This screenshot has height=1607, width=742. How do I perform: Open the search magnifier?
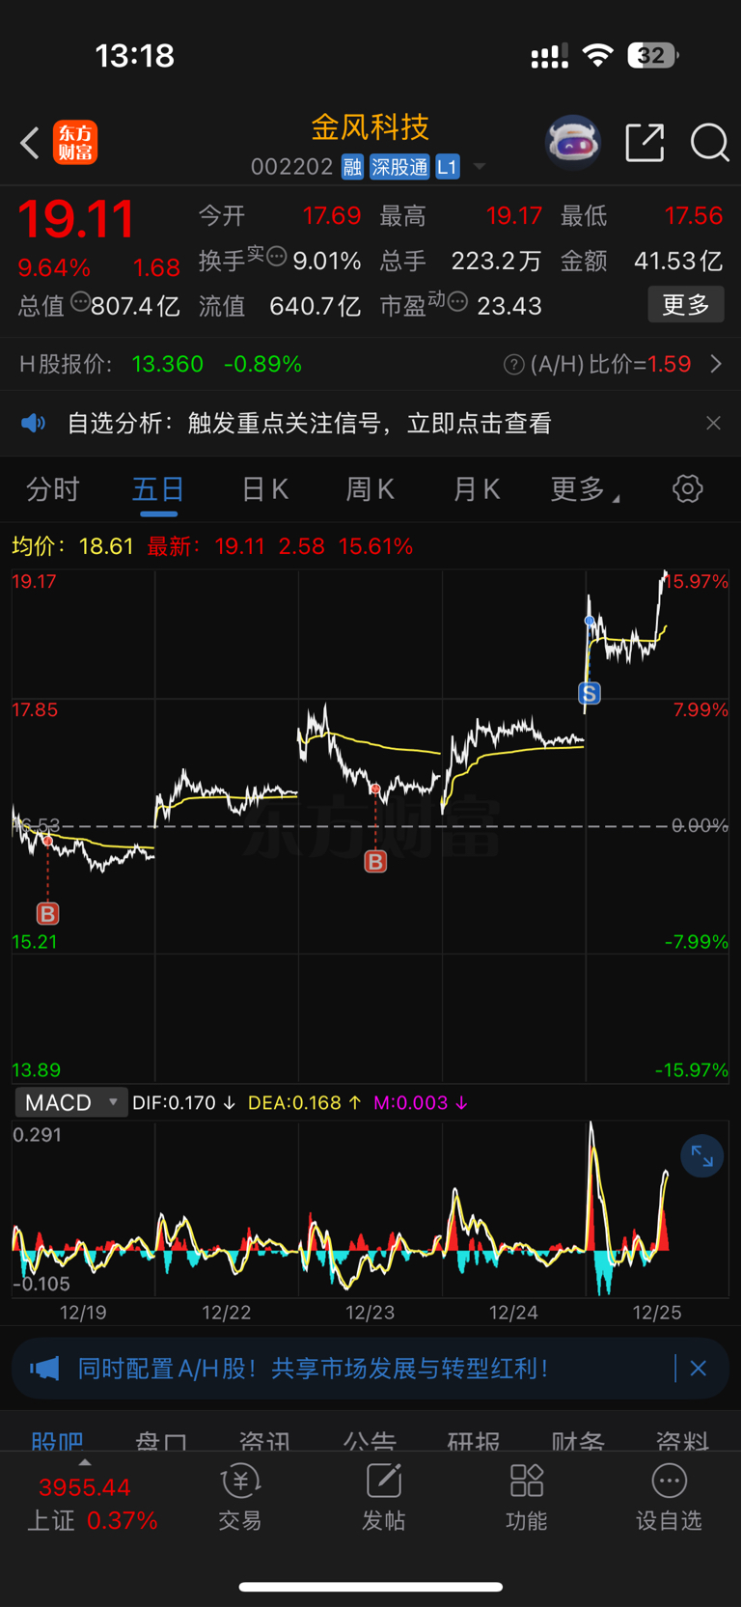709,143
